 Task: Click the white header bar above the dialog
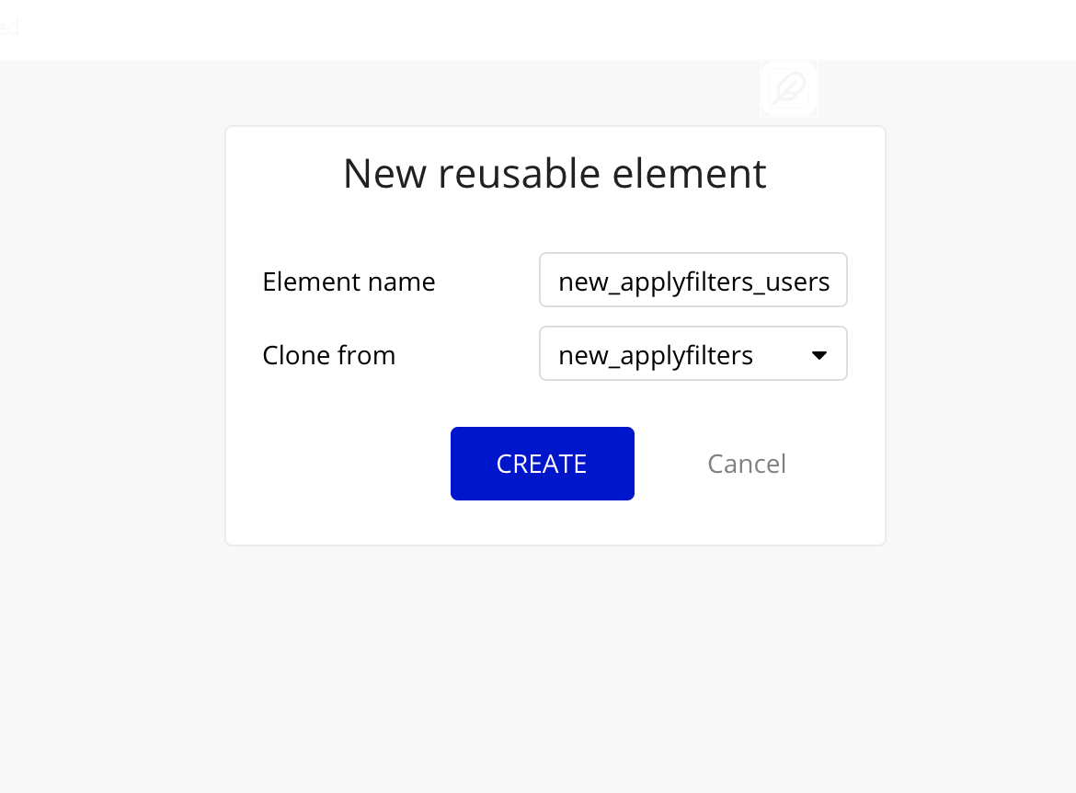[x=460, y=29]
